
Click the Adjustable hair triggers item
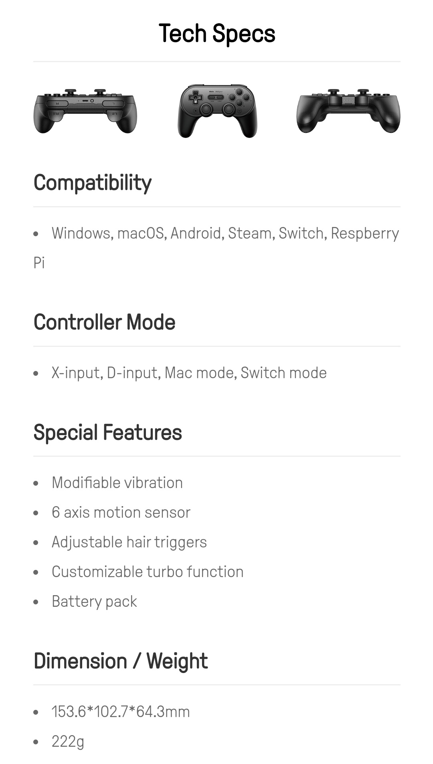point(129,542)
